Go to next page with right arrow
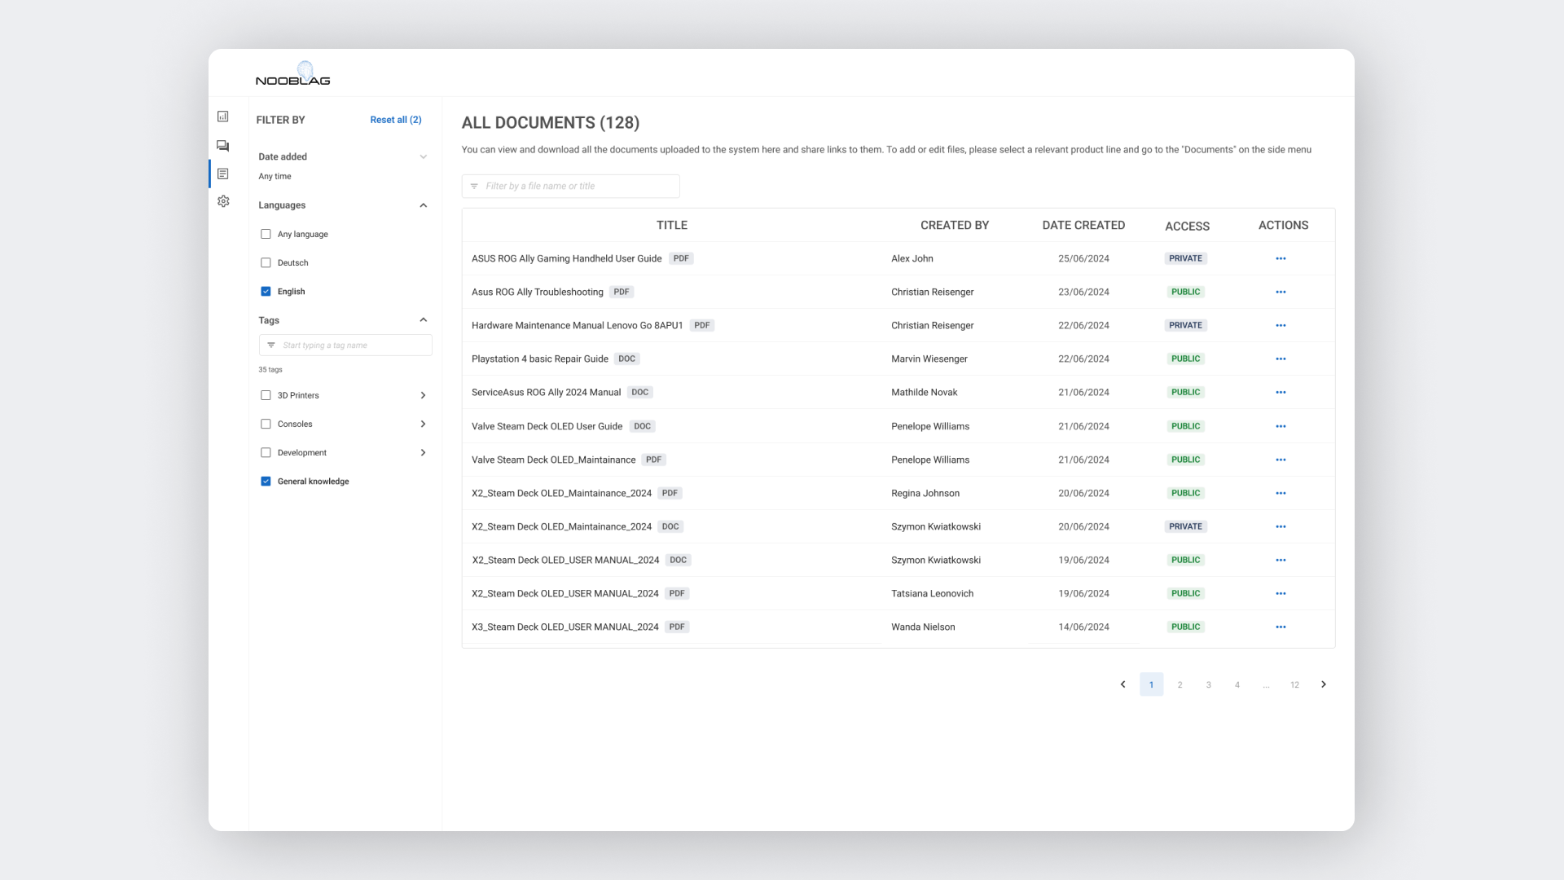This screenshot has height=880, width=1564. coord(1324,684)
